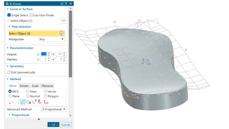The image size is (229, 129).
Task: Click the X-Form dialog settings gear icon
Action: click(x=7, y=4)
